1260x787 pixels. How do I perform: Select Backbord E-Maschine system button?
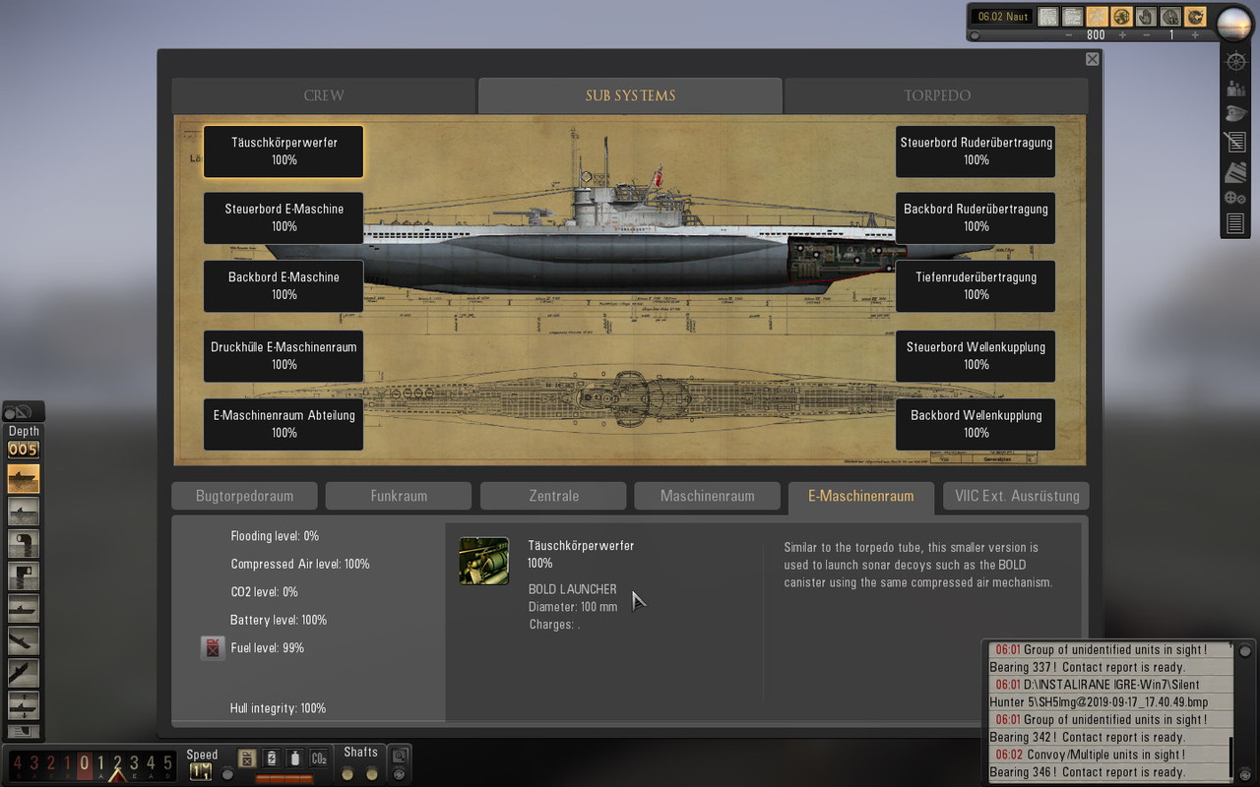[x=283, y=286]
